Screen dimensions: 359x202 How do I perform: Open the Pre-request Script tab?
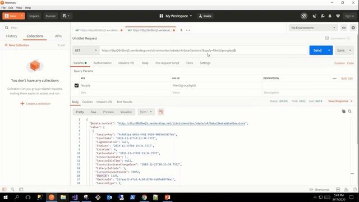(167, 63)
